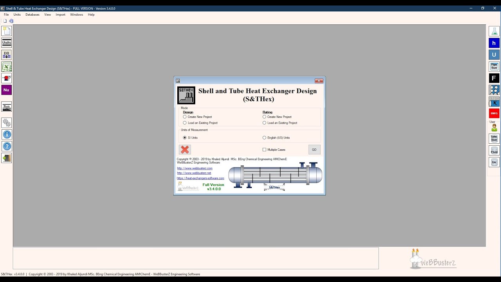Viewport: 501px width, 282px height.
Task: Click the heat exchanger illustration
Action: [x=275, y=176]
